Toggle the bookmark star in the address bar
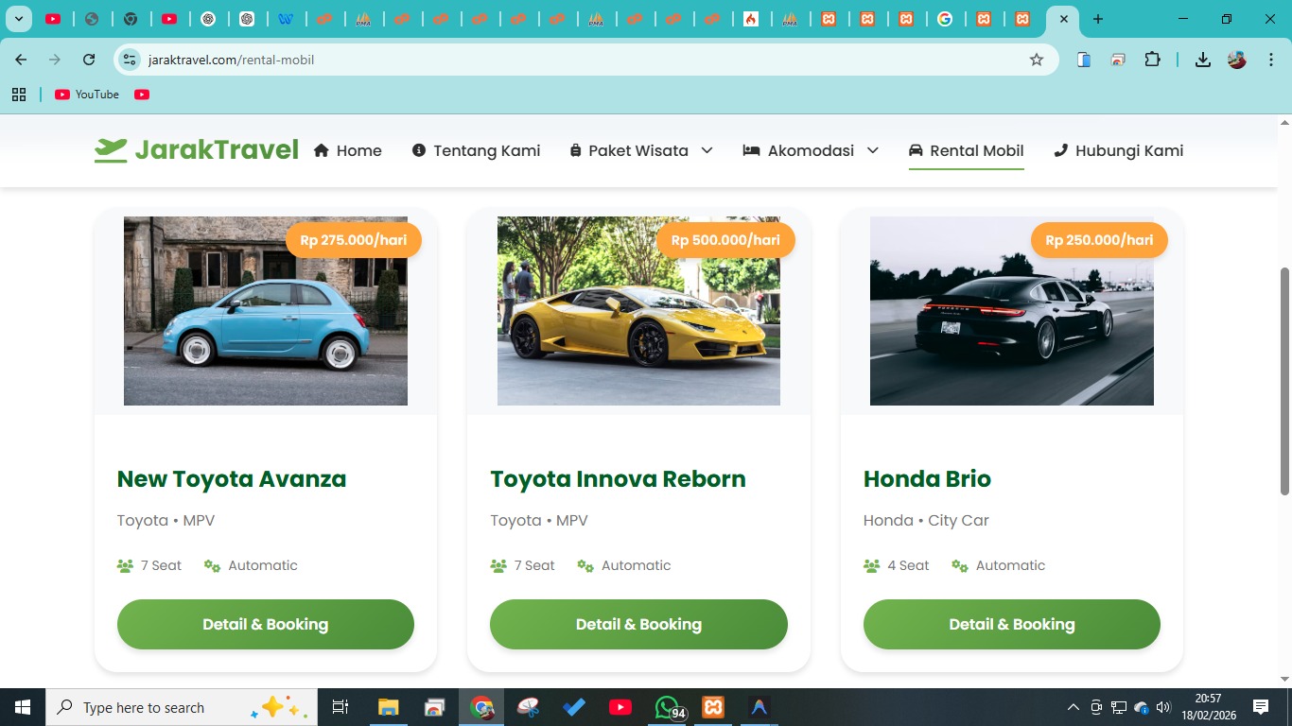Image resolution: width=1292 pixels, height=726 pixels. tap(1037, 59)
